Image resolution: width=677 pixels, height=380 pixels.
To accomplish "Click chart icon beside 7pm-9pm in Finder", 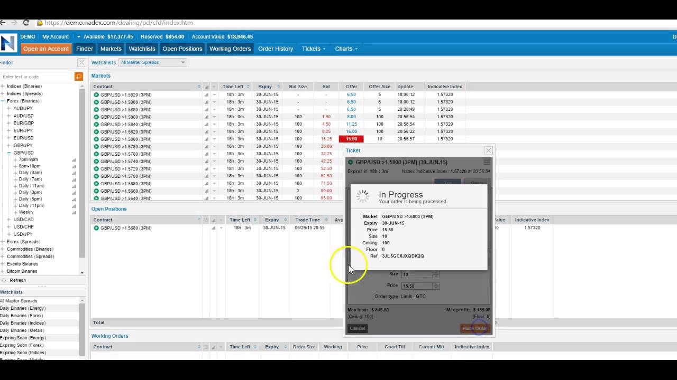I will (x=74, y=159).
